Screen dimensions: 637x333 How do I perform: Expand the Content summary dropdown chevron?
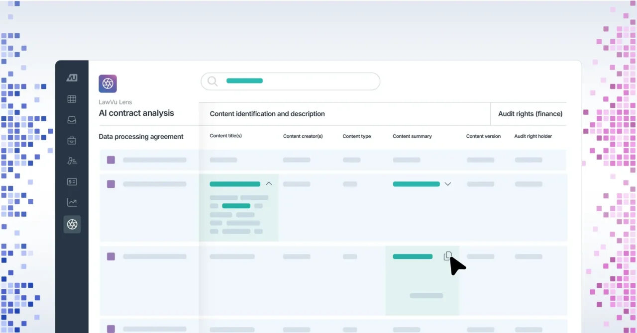(447, 184)
